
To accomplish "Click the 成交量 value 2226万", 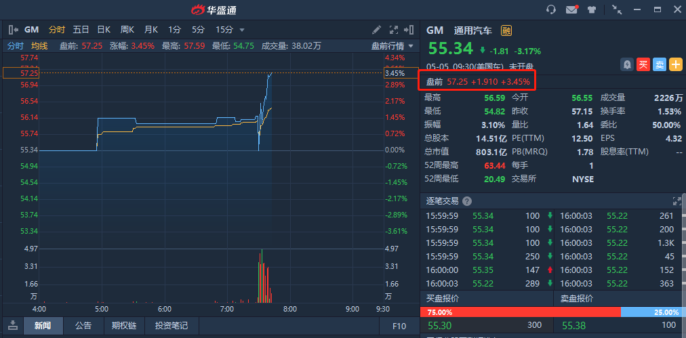I will click(668, 98).
